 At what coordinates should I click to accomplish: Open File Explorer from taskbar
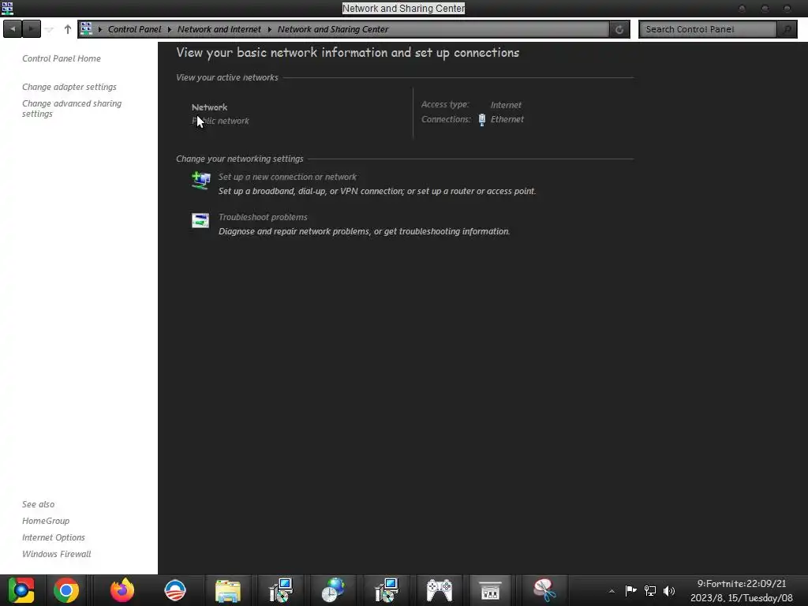pyautogui.click(x=228, y=591)
